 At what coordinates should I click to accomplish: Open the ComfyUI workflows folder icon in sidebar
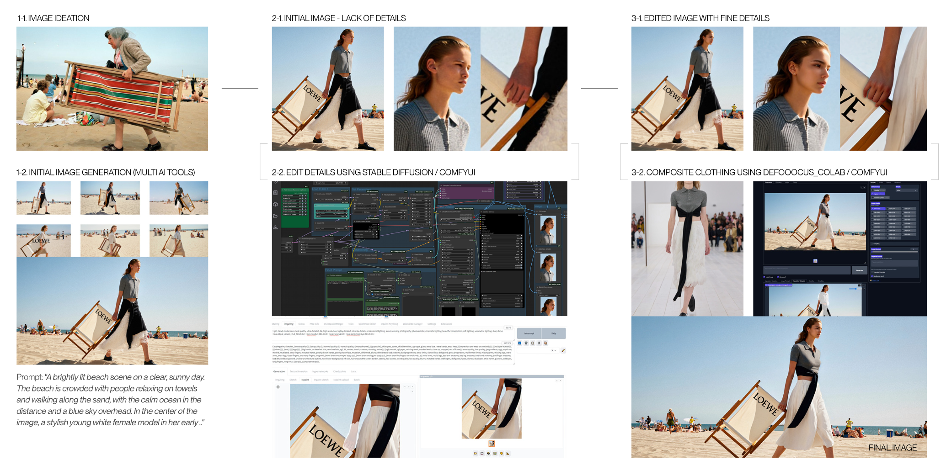[275, 216]
